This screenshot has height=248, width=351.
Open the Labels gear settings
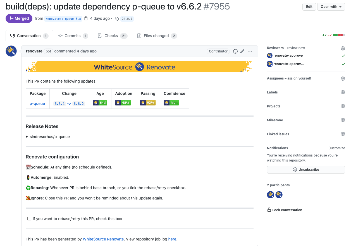pyautogui.click(x=343, y=92)
